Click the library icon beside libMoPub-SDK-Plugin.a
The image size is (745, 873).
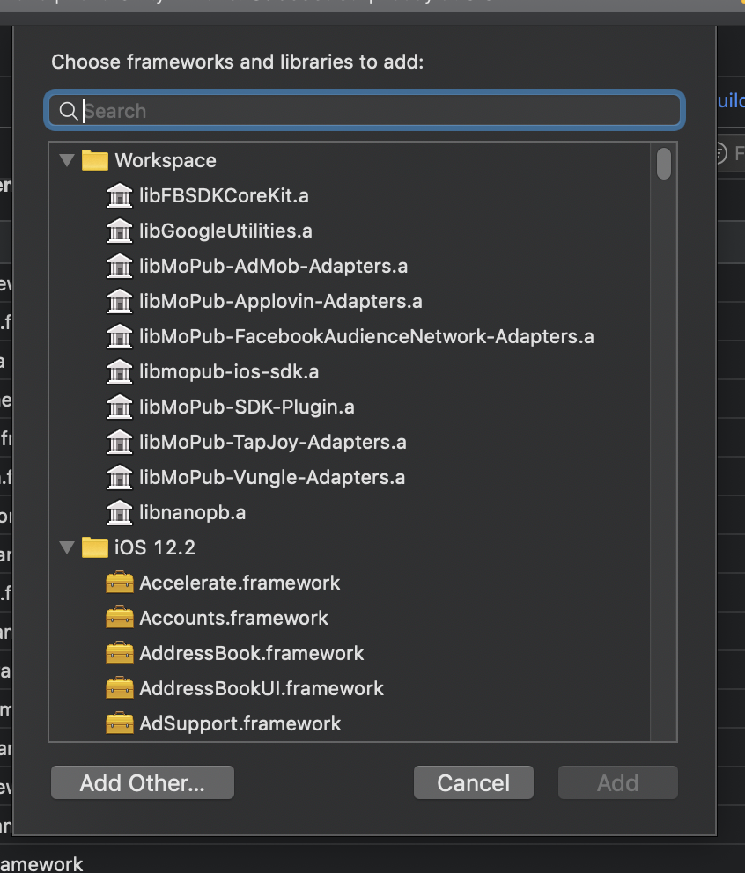(x=119, y=407)
